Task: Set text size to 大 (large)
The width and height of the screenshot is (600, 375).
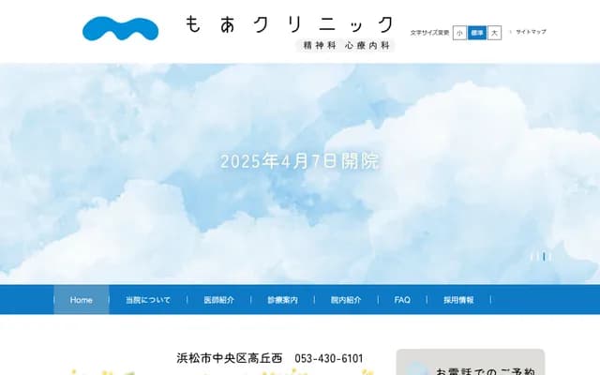Action: 494,33
